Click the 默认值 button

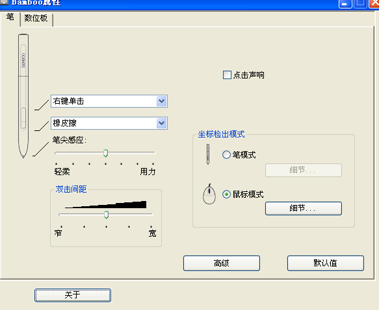click(x=326, y=263)
